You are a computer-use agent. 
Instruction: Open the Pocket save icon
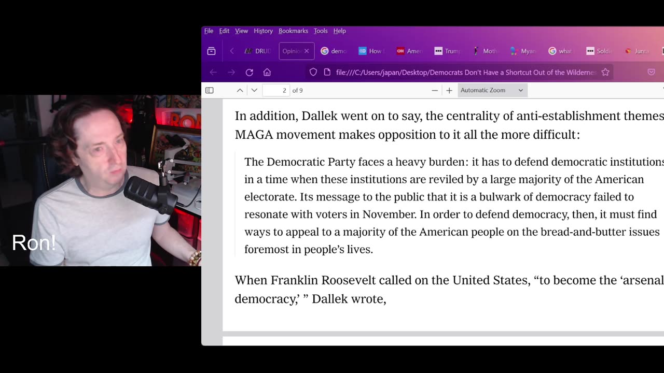tap(652, 73)
